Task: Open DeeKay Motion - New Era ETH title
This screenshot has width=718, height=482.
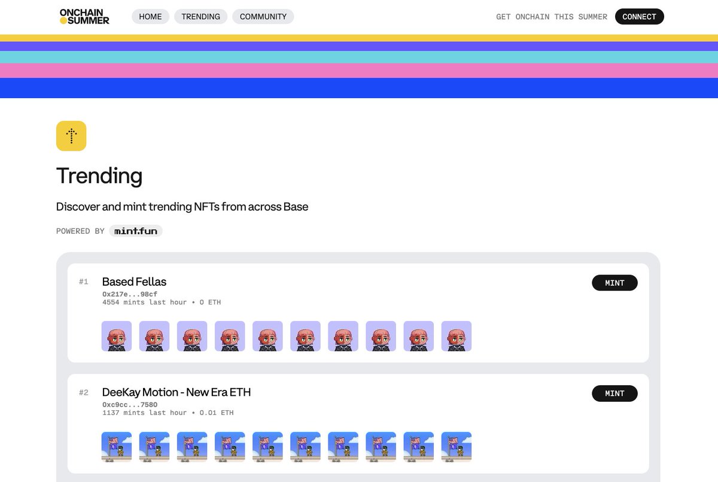Action: coord(177,392)
